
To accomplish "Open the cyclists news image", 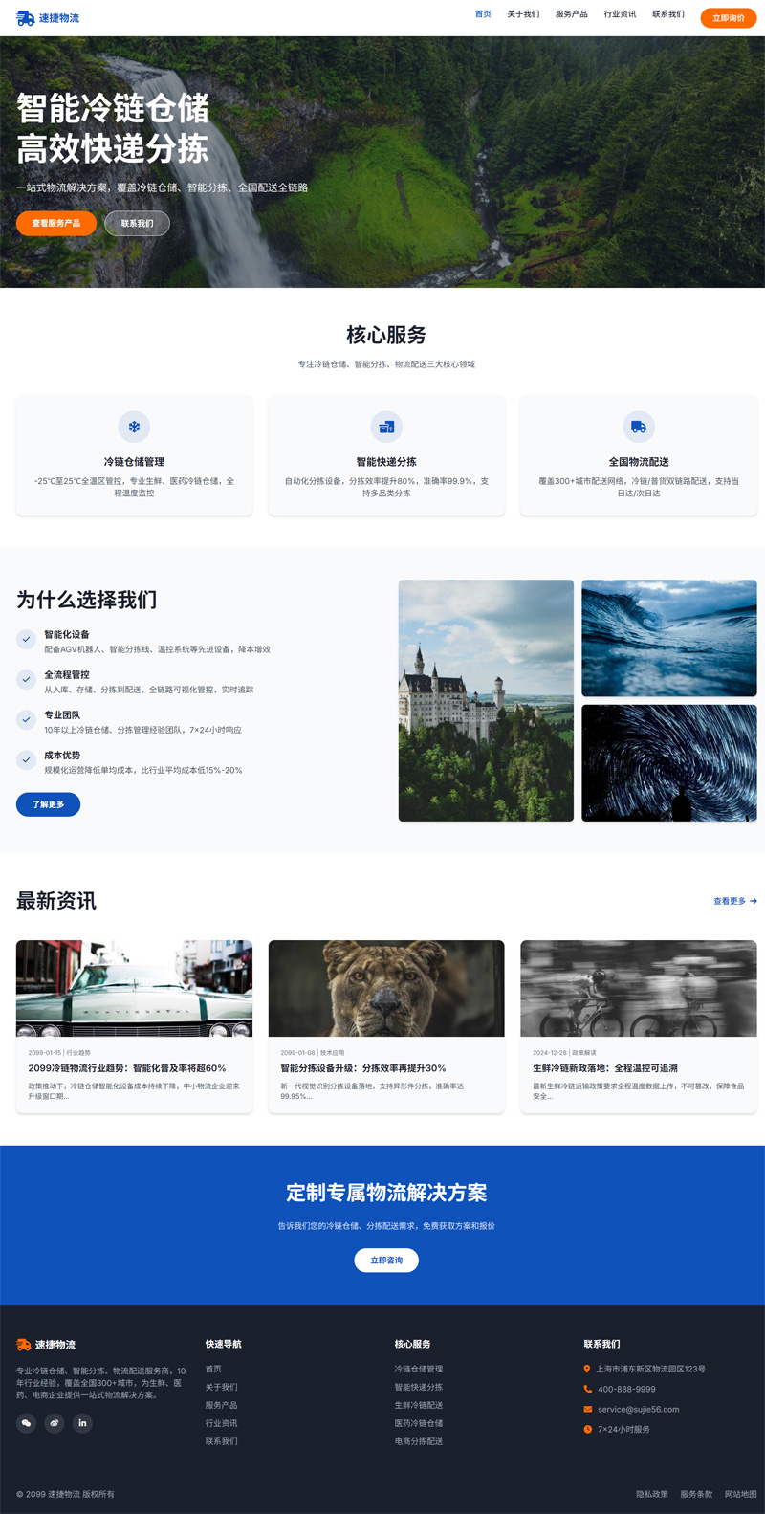I will click(639, 988).
